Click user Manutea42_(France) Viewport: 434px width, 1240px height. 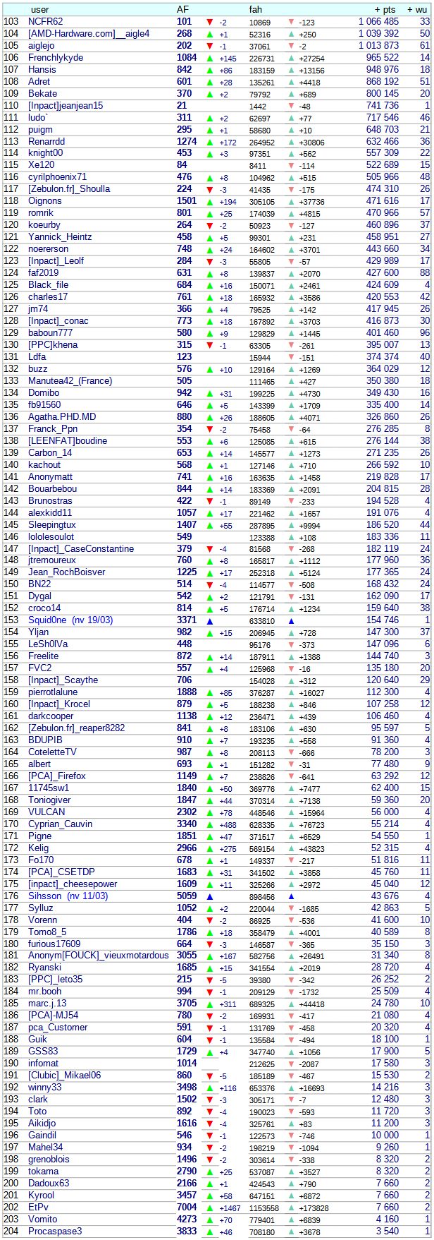coord(70,382)
